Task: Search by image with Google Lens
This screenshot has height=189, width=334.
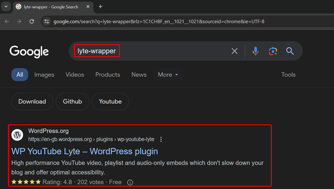Action: click(x=273, y=51)
